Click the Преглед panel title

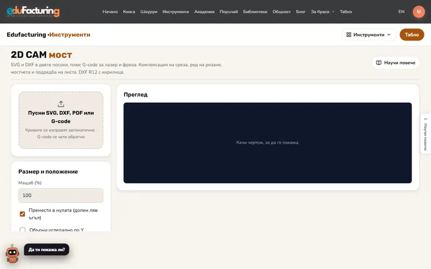point(136,95)
